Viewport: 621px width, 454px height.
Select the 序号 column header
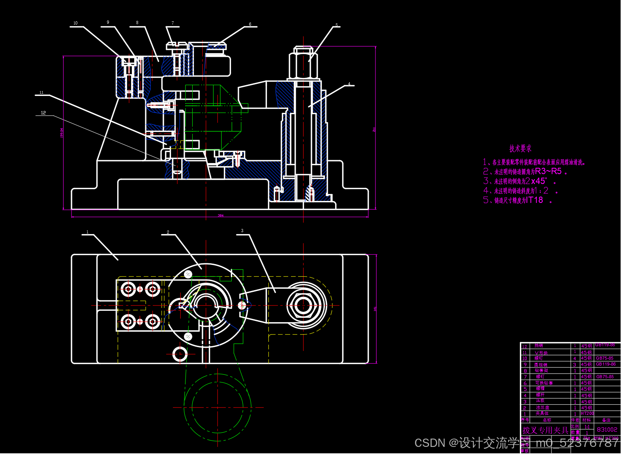pos(525,420)
